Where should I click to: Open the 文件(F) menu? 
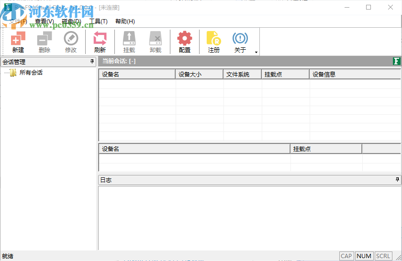click(18, 21)
